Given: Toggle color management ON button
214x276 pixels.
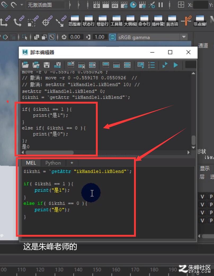Looking at the screenshot, I should 113,37.
